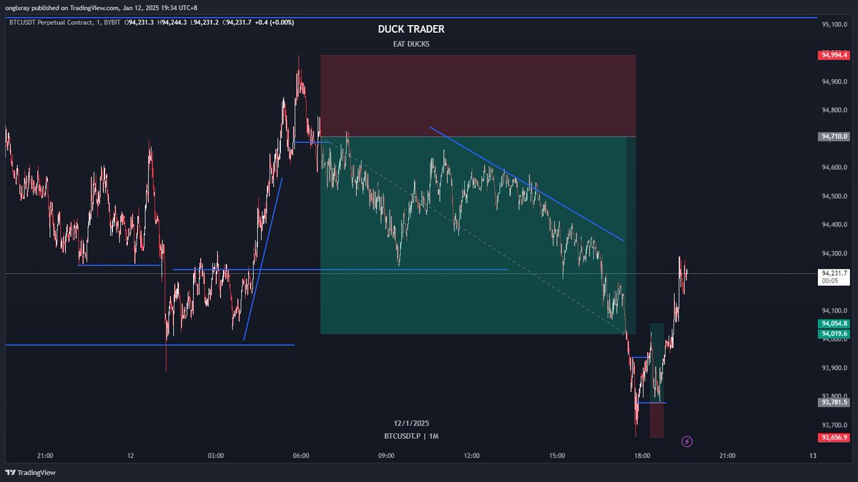Select the descending blue trendline above the candles
Image resolution: width=858 pixels, height=482 pixels.
point(527,184)
